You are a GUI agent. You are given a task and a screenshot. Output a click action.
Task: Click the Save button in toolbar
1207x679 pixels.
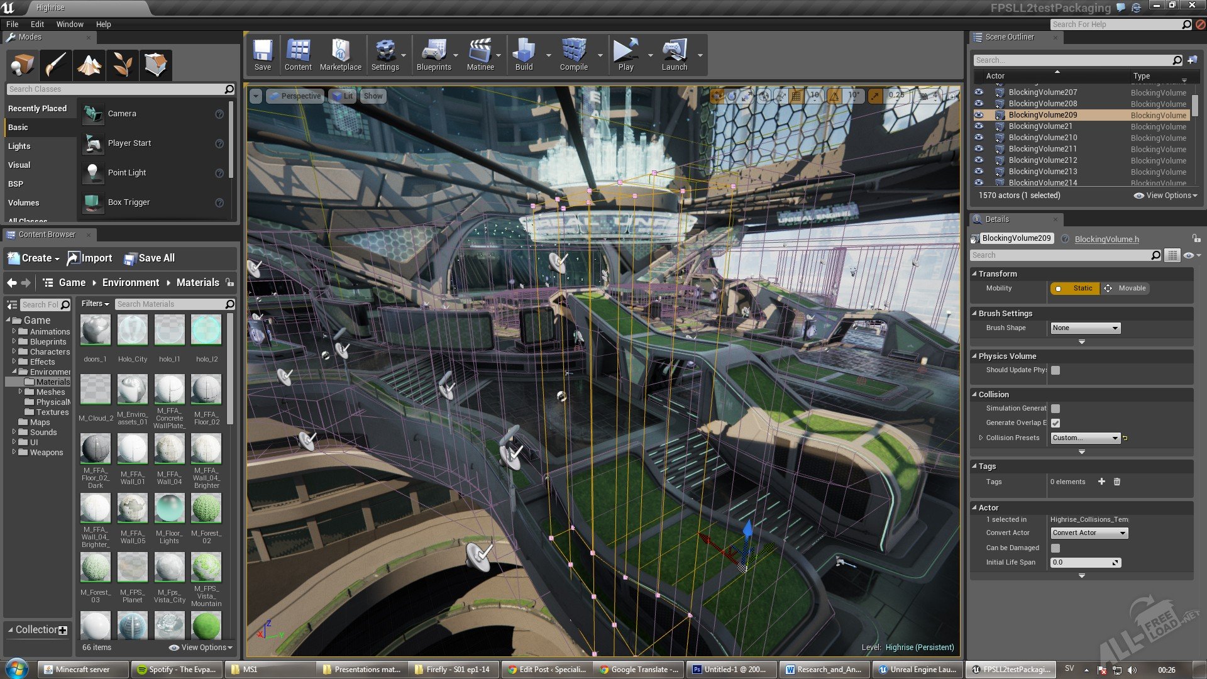(262, 55)
